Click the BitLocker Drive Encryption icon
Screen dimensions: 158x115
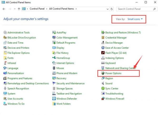click(x=5, y=38)
